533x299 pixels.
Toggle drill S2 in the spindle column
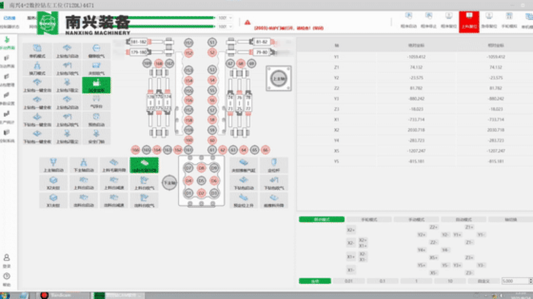(213, 52)
